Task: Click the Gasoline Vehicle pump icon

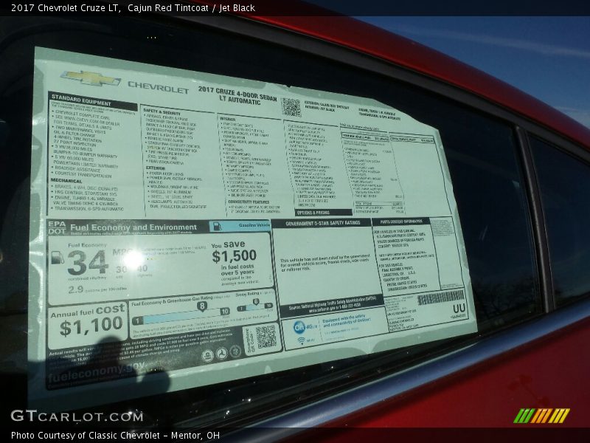Action: click(x=217, y=226)
